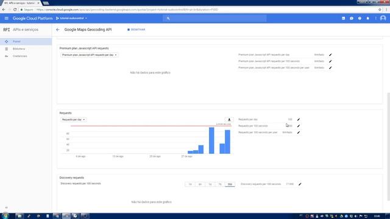Click the DESATIVAR button
The image size is (390, 219).
(x=136, y=30)
